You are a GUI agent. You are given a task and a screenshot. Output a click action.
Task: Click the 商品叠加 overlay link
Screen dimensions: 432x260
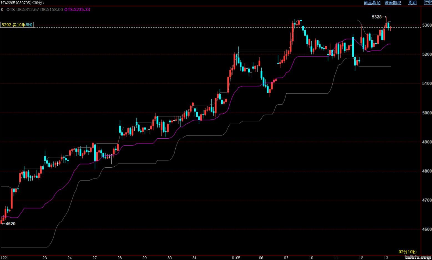[x=372, y=3]
